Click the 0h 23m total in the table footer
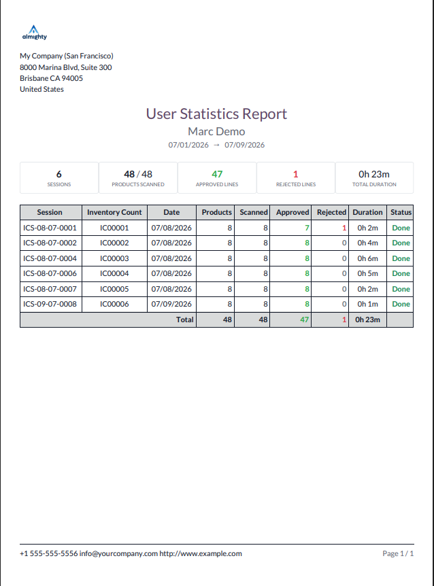Image resolution: width=434 pixels, height=586 pixels. pyautogui.click(x=368, y=320)
